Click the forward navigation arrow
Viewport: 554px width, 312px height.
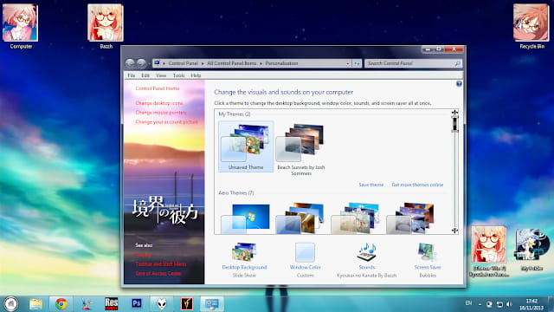tap(141, 63)
